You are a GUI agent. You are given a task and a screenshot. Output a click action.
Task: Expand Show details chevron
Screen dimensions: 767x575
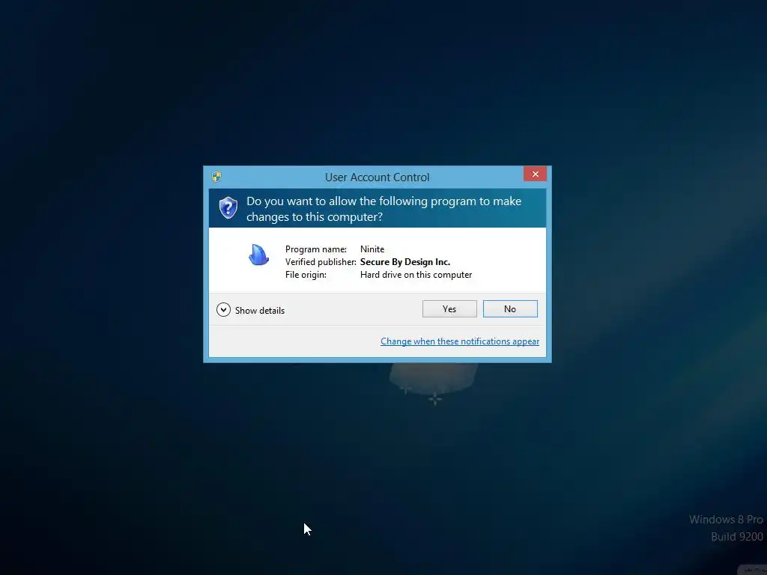click(x=223, y=310)
